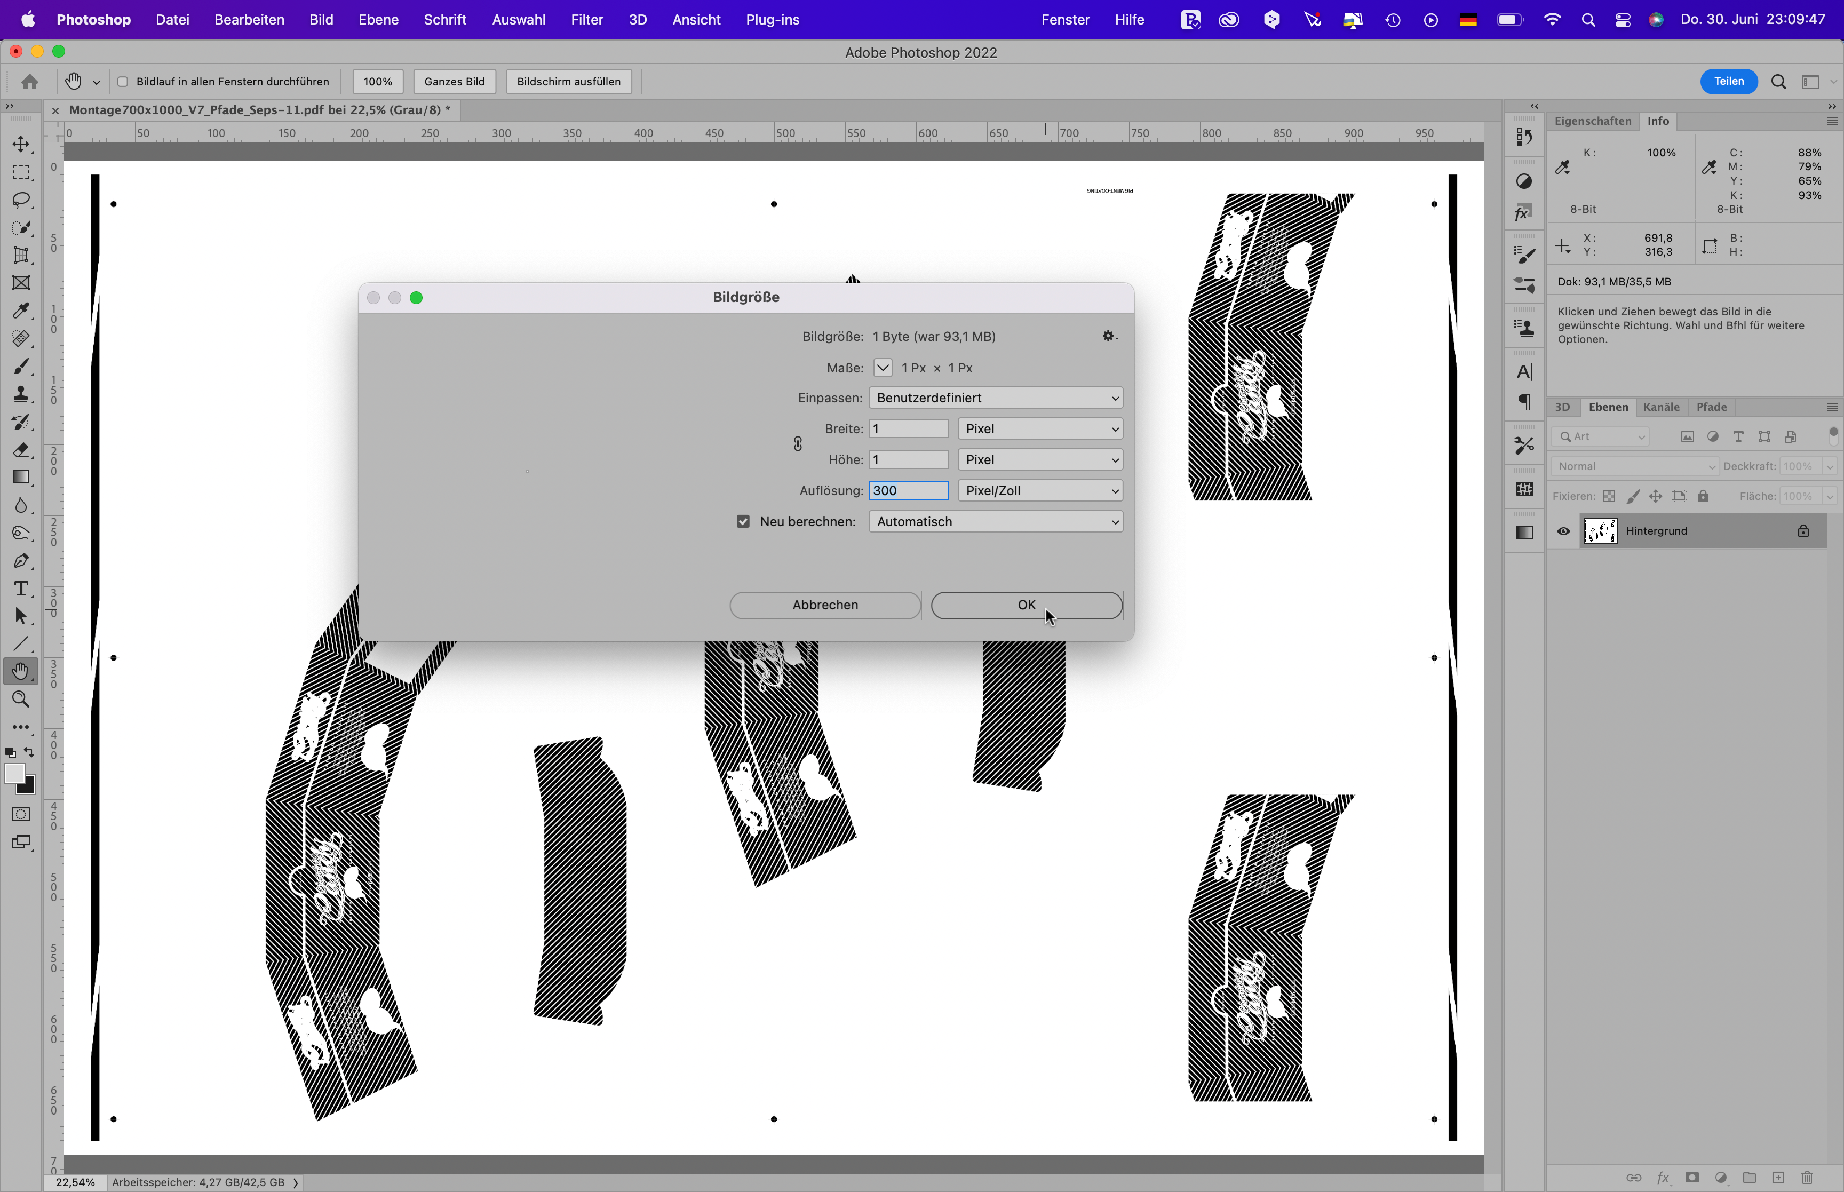Open the Paragraph panel icon

[1524, 402]
